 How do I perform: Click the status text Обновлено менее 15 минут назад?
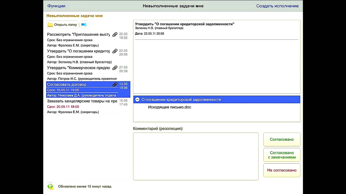85,186
